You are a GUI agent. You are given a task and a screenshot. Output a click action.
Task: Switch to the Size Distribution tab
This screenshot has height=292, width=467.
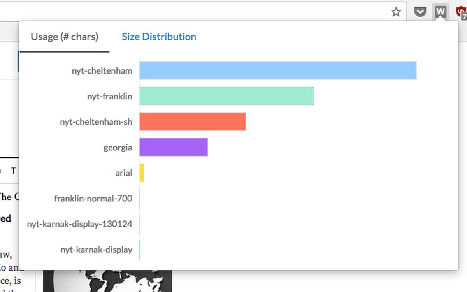[158, 37]
